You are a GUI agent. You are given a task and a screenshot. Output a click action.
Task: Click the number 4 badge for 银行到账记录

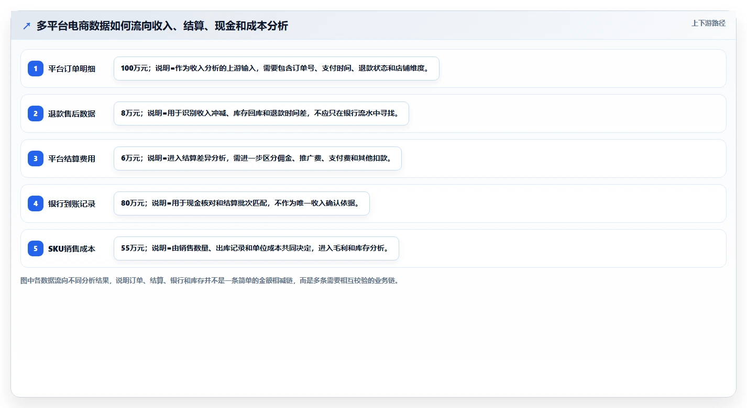pyautogui.click(x=36, y=203)
